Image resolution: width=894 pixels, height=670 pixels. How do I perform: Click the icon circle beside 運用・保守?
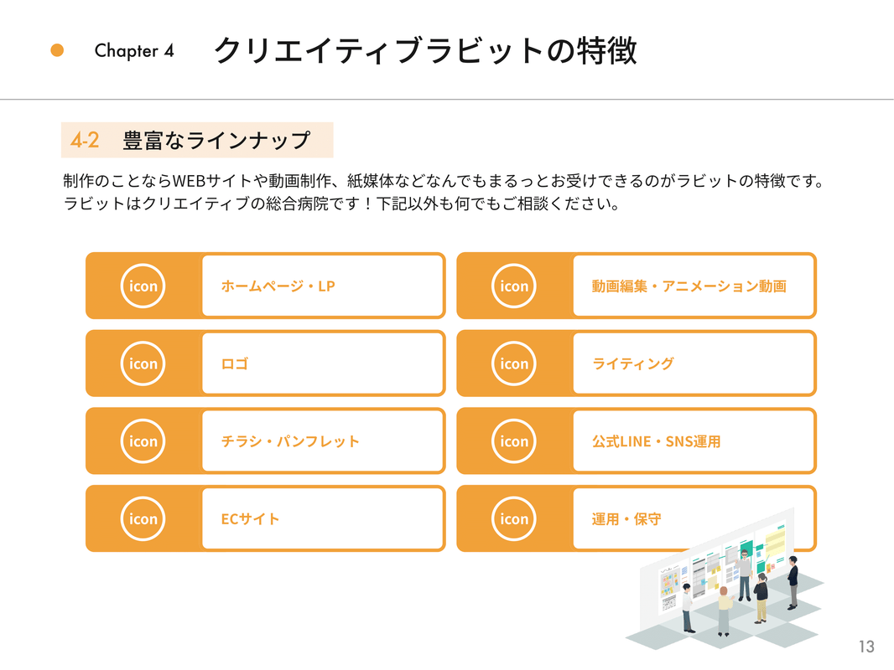click(x=514, y=518)
